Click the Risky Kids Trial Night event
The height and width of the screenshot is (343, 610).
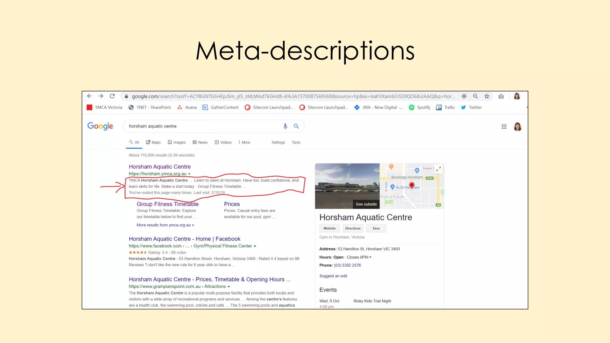[372, 301]
